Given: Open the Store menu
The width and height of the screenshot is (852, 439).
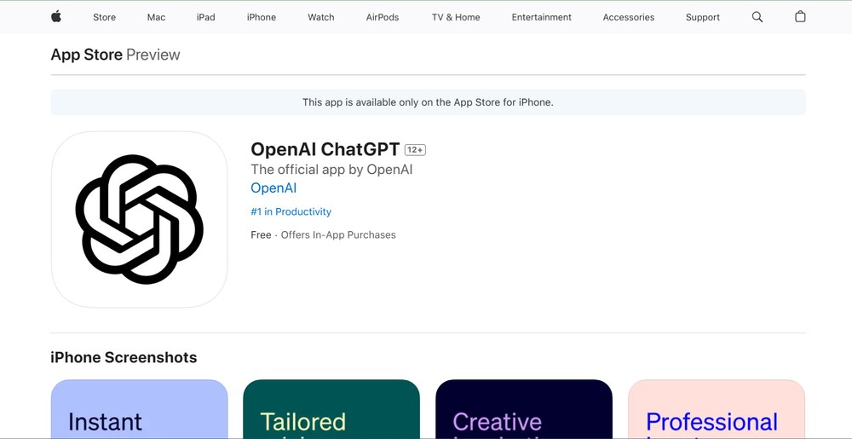Looking at the screenshot, I should 104,17.
